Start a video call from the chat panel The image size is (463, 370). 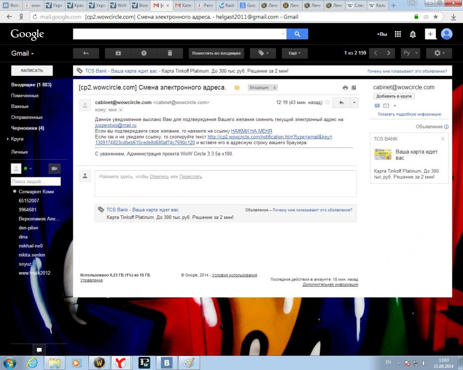[54, 169]
